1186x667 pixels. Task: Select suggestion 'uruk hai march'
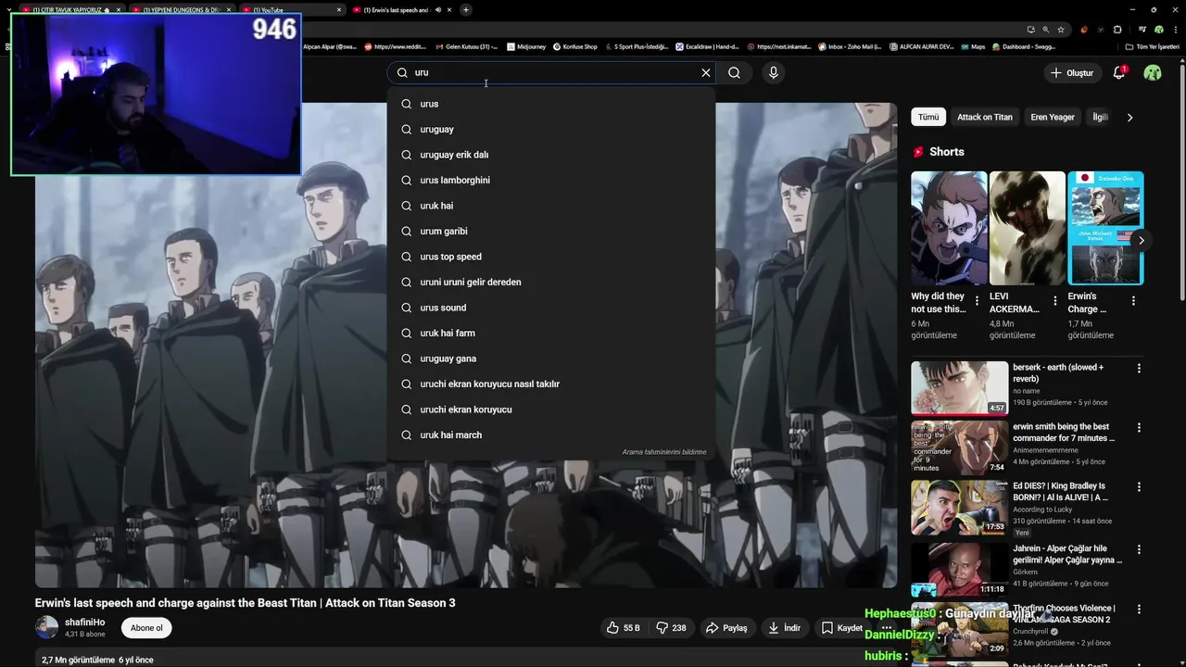551,434
